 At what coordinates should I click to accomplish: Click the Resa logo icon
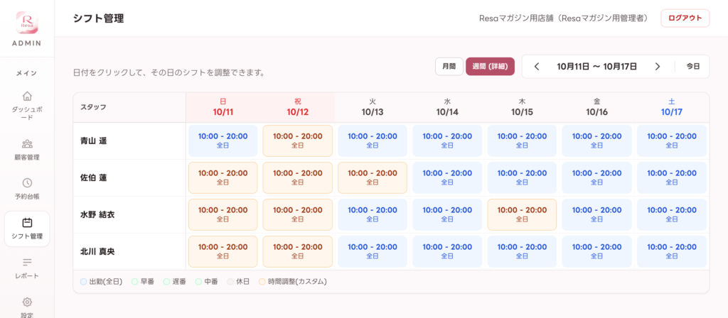click(27, 23)
